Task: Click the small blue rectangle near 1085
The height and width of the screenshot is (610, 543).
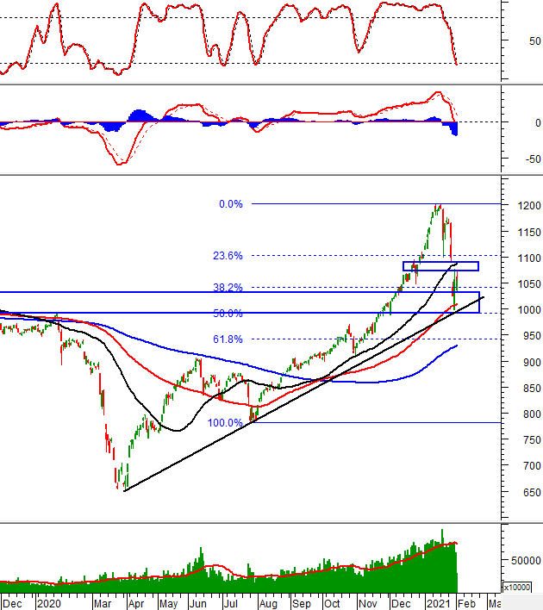Action: (x=440, y=266)
